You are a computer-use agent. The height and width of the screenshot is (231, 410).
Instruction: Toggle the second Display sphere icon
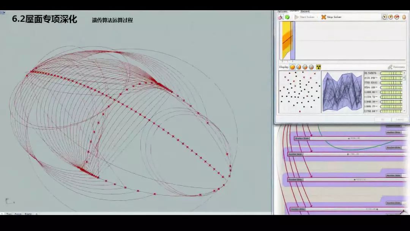point(299,67)
